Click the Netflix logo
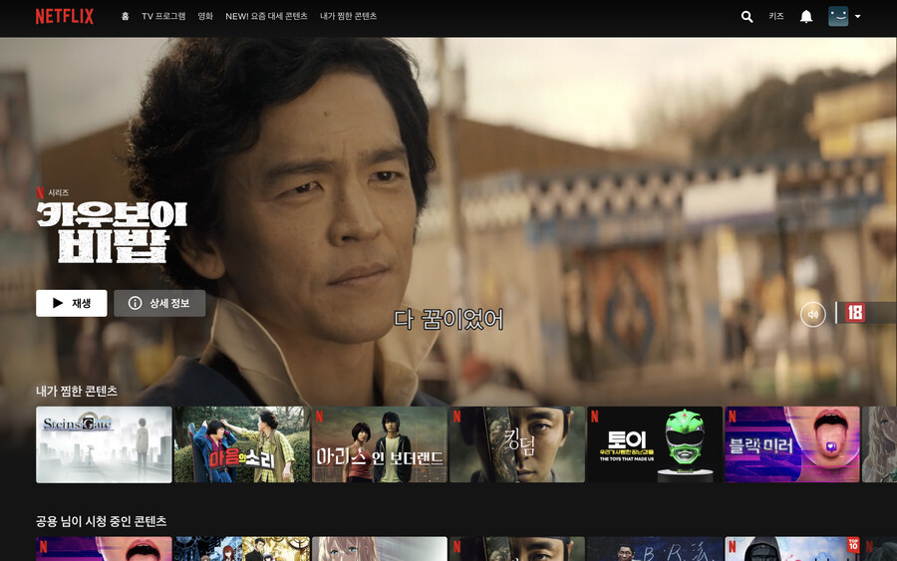This screenshot has height=561, width=897. 64,16
